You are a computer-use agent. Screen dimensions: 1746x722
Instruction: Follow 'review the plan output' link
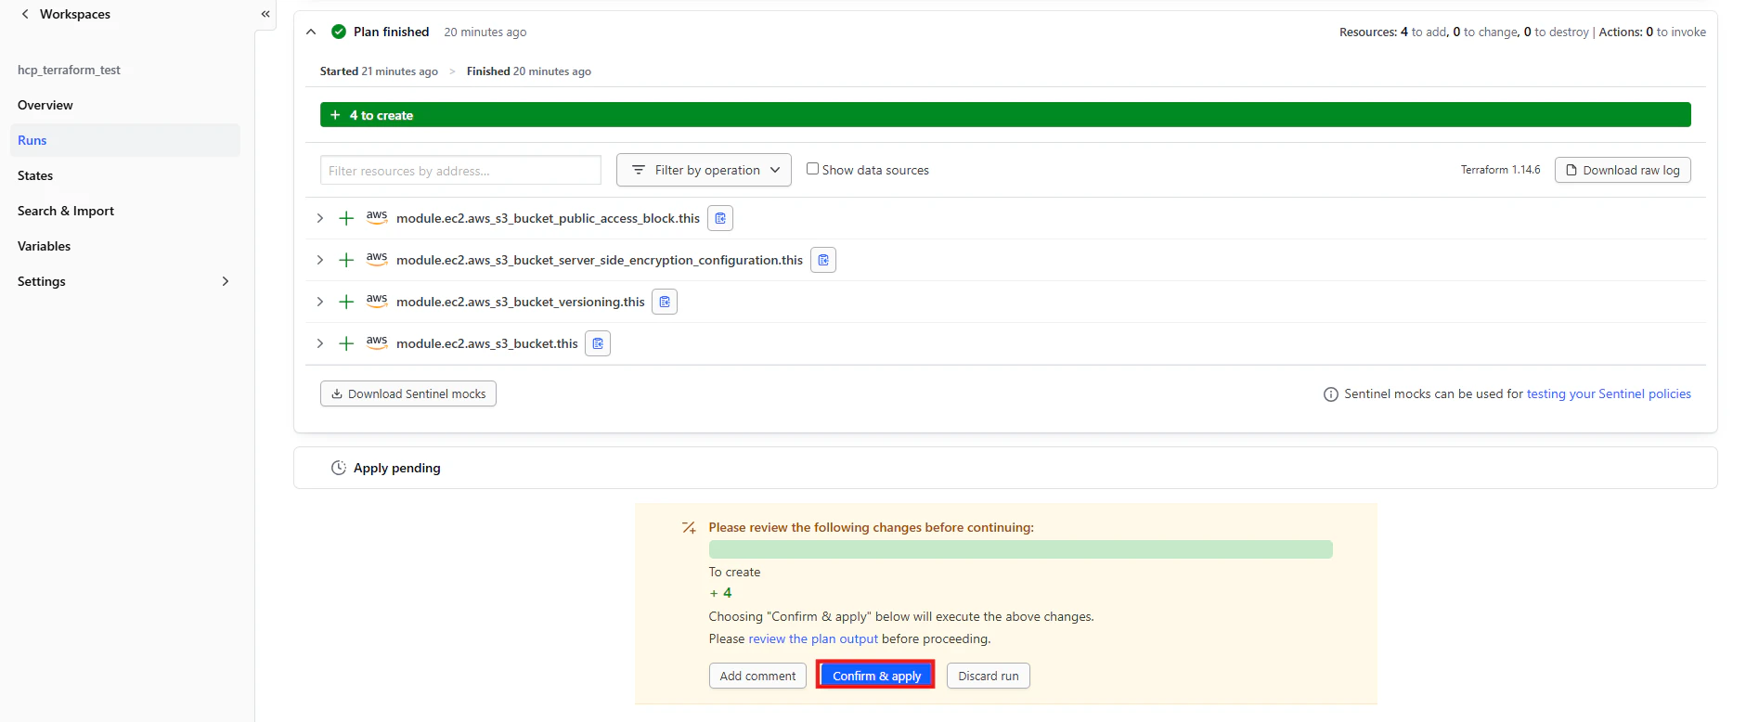coord(813,639)
